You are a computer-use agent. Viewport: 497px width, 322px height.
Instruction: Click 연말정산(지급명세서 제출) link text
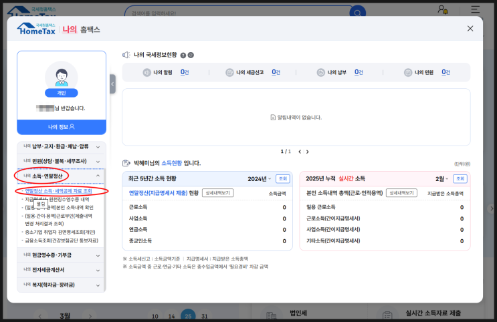pyautogui.click(x=158, y=193)
